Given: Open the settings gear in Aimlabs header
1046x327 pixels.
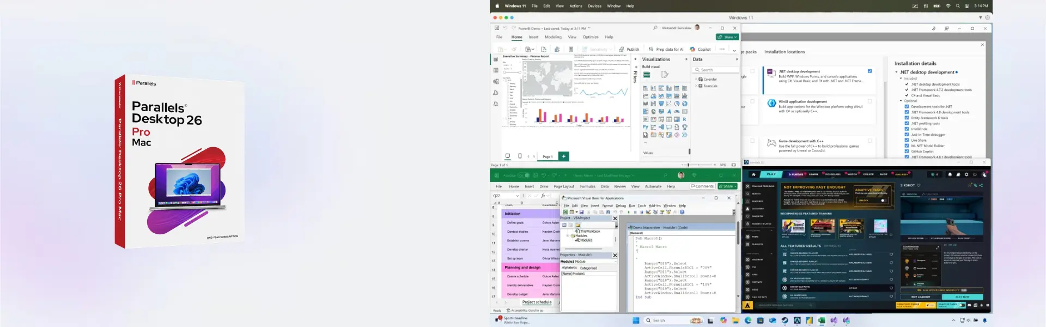Looking at the screenshot, I should tap(966, 174).
